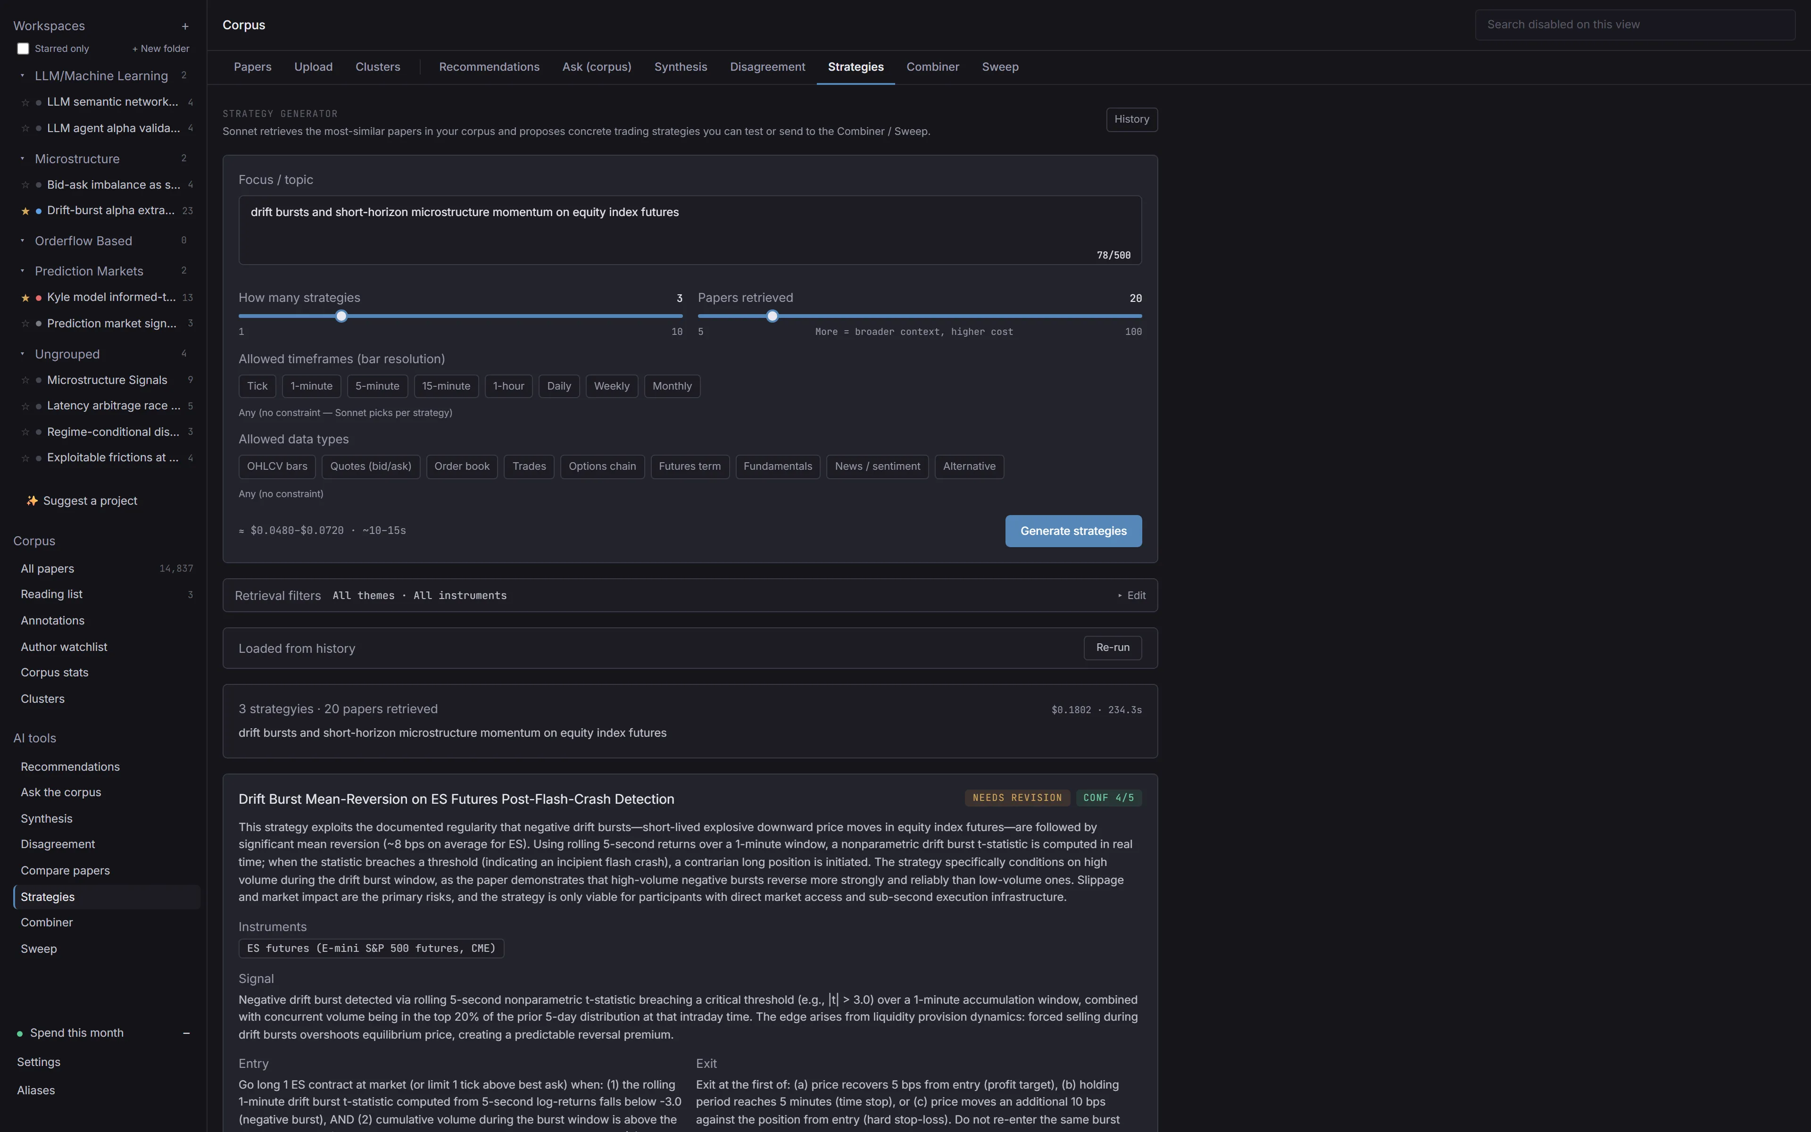Viewport: 1811px width, 1132px height.
Task: Star the Regime-conditional workspace
Action: (25, 432)
